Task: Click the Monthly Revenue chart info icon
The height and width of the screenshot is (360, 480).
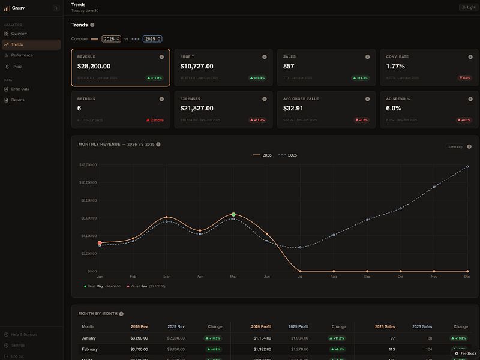Action: [158, 145]
